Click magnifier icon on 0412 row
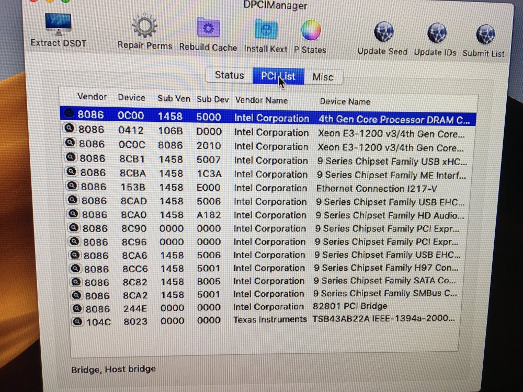 pyautogui.click(x=69, y=128)
